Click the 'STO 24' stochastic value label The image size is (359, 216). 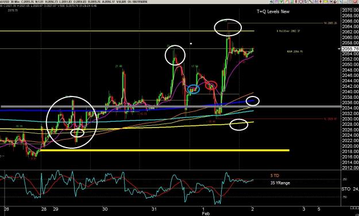point(350,189)
